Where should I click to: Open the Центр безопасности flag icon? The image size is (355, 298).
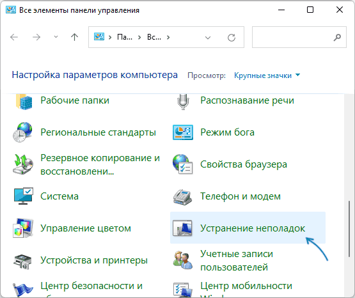(x=22, y=290)
